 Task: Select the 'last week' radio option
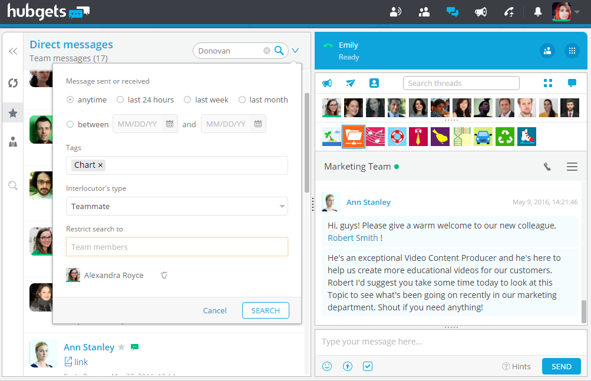pyautogui.click(x=187, y=100)
